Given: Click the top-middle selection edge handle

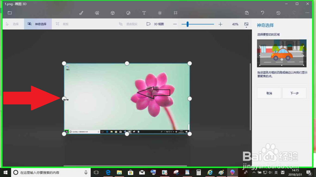Looking at the screenshot, I should tap(127, 64).
